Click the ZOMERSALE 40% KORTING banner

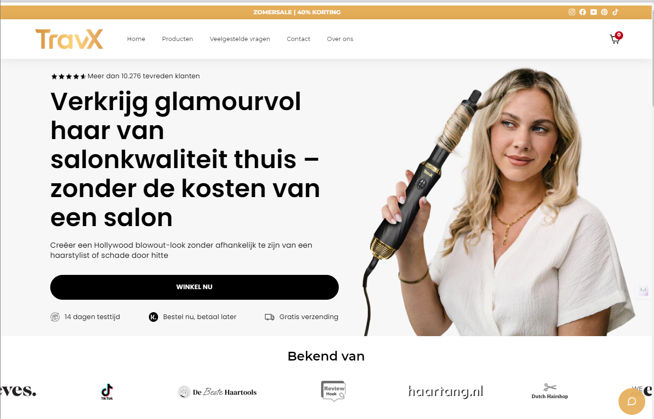click(x=297, y=12)
